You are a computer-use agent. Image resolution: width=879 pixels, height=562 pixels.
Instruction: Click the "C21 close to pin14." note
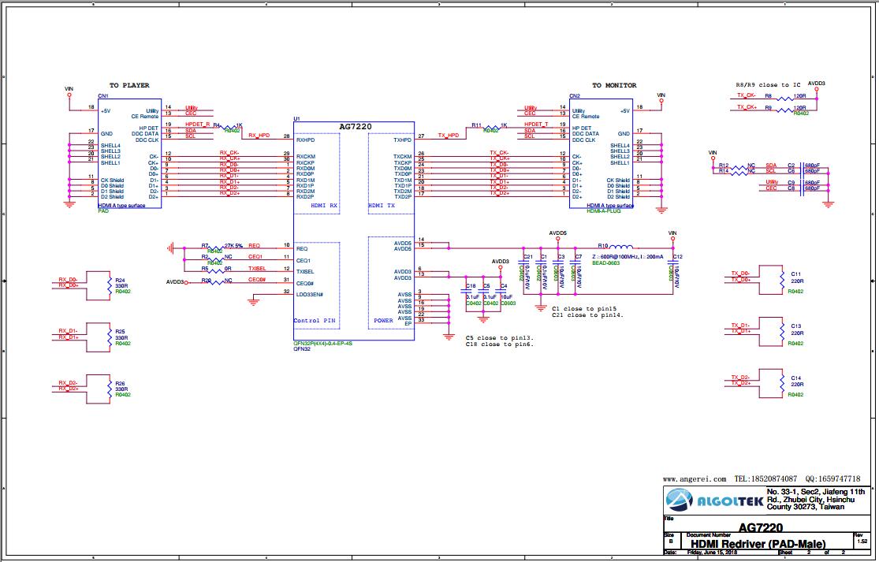click(587, 315)
